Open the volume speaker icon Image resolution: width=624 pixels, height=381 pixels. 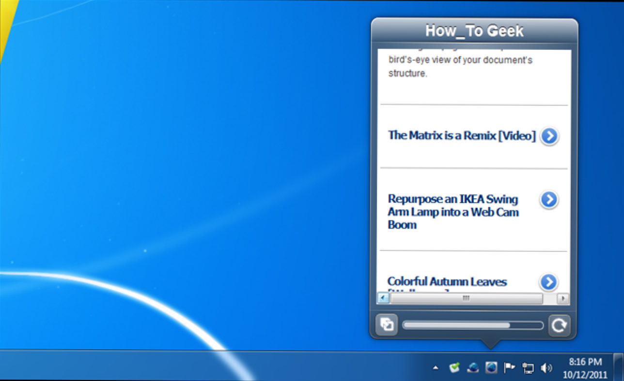546,368
